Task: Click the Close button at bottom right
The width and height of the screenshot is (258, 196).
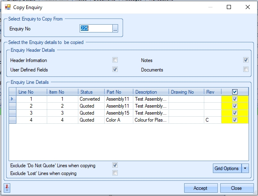Action: pyautogui.click(x=236, y=188)
